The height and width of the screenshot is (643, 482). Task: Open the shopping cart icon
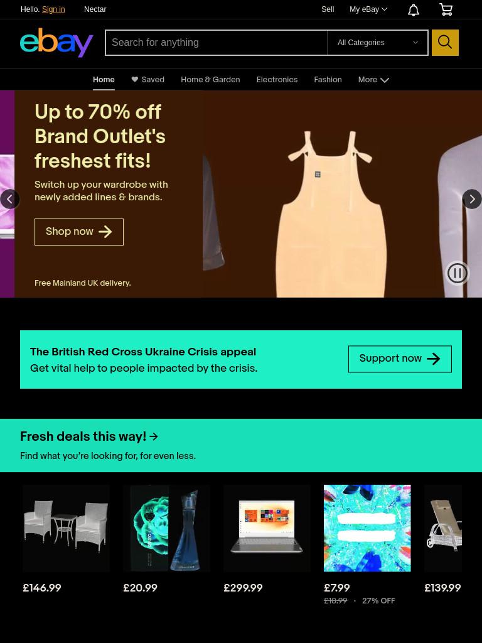click(446, 9)
